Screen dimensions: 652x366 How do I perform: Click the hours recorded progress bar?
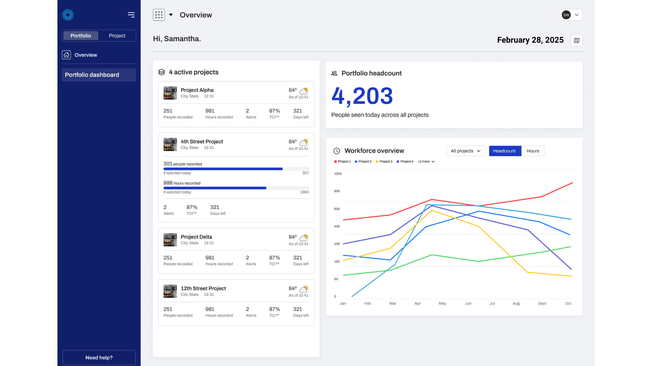pyautogui.click(x=236, y=188)
